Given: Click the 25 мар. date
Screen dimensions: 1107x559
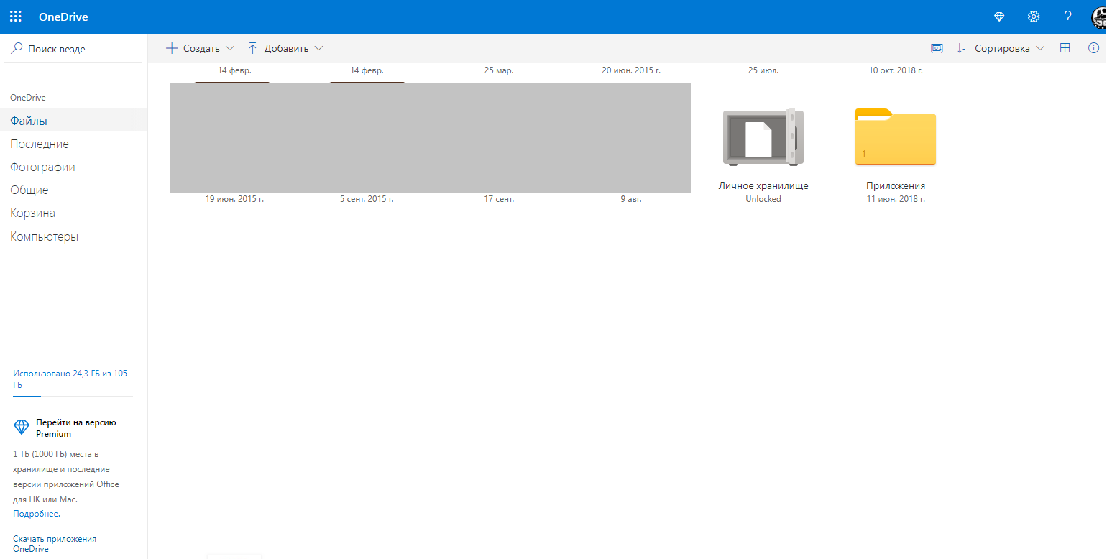Looking at the screenshot, I should tap(499, 70).
